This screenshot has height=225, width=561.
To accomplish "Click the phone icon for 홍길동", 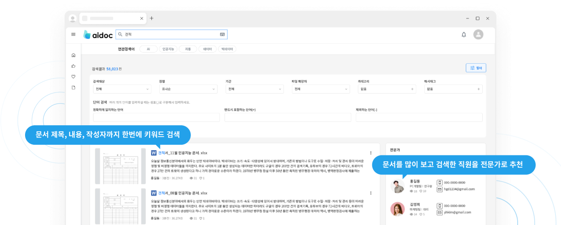I will click(440, 183).
